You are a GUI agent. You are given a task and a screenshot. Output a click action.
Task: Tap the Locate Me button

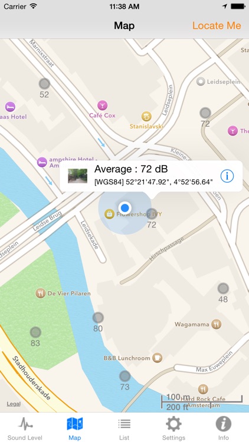217,26
